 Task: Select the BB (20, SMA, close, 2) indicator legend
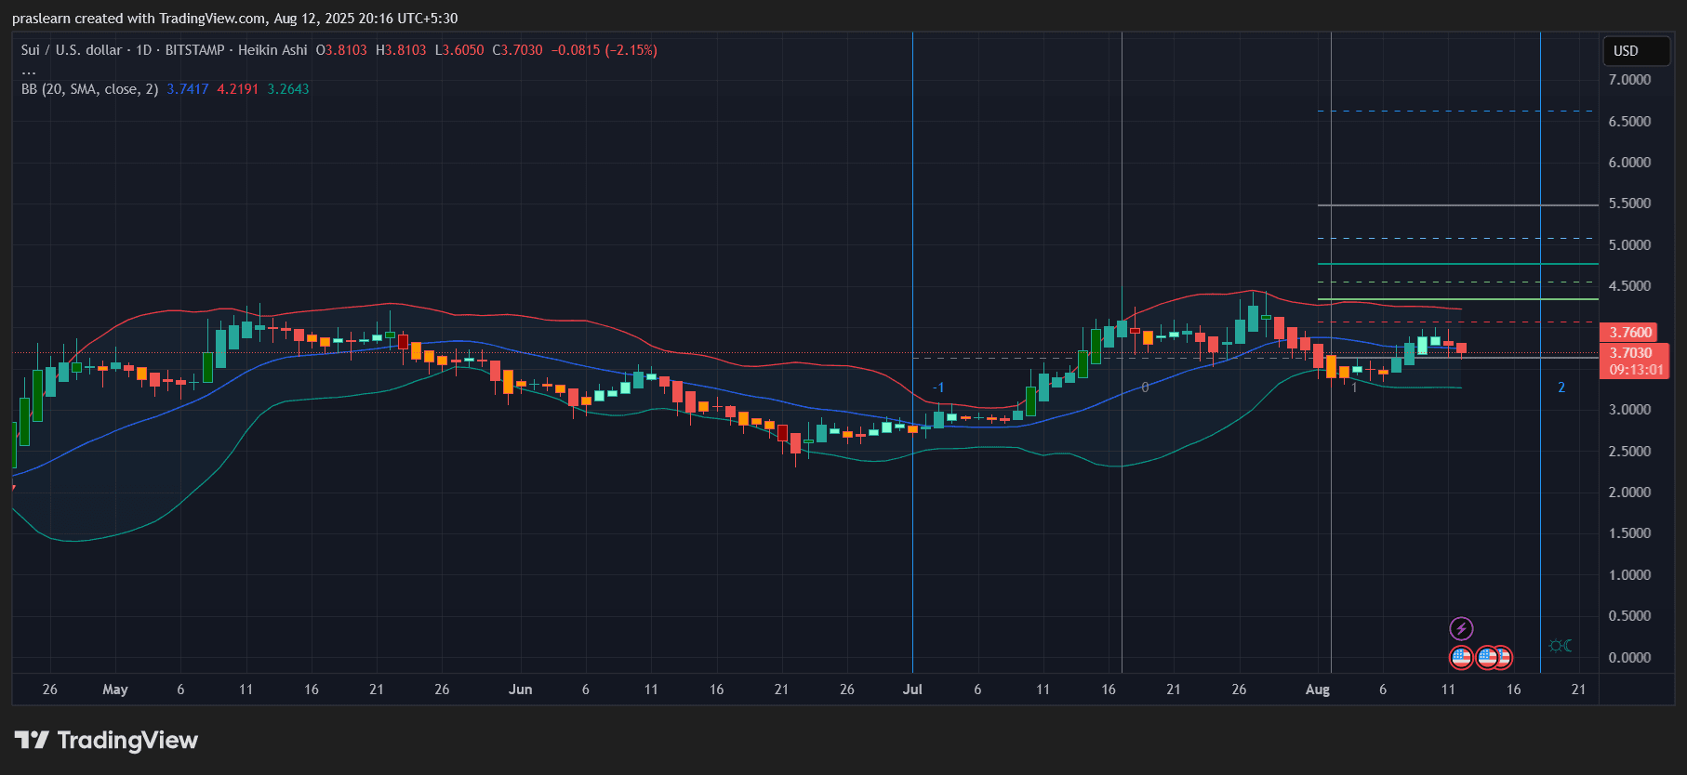click(x=89, y=89)
